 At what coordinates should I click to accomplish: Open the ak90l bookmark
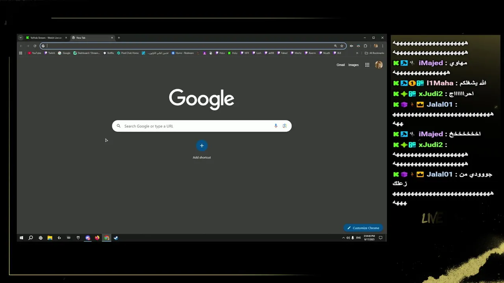point(269,53)
